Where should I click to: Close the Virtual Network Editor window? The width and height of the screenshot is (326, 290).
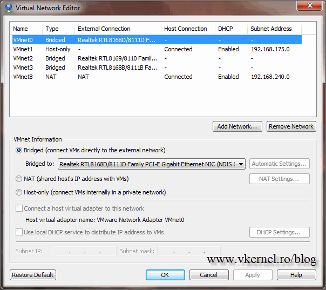point(310,5)
